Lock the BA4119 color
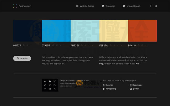The image size is (170, 106). (139, 45)
